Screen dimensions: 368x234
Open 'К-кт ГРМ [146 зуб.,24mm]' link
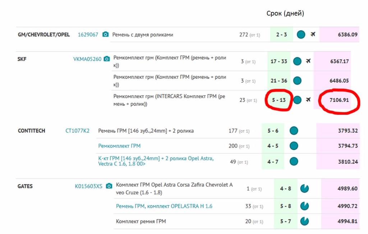[156, 161]
